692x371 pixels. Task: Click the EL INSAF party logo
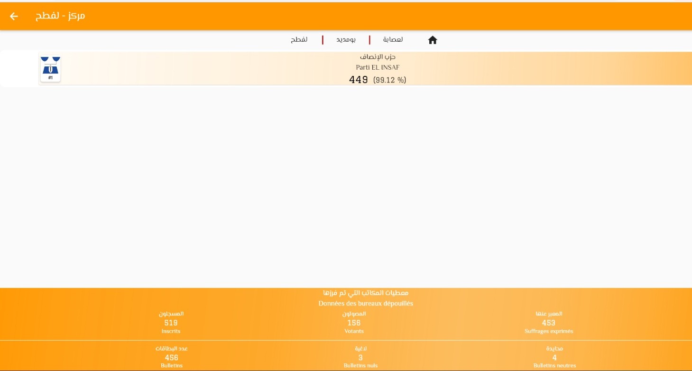[x=50, y=69]
